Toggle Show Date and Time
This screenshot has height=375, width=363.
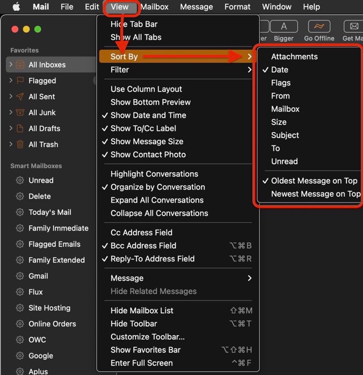click(178, 115)
